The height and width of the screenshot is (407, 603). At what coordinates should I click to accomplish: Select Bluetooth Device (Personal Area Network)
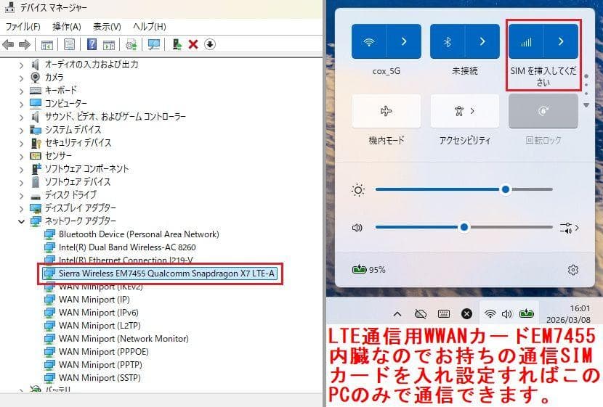(x=139, y=234)
